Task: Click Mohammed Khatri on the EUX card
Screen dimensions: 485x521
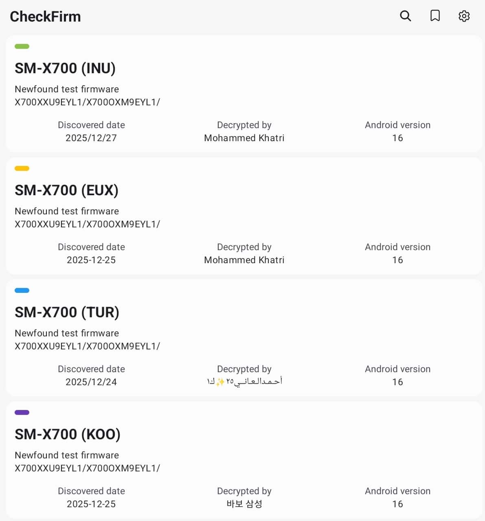Action: [x=244, y=260]
